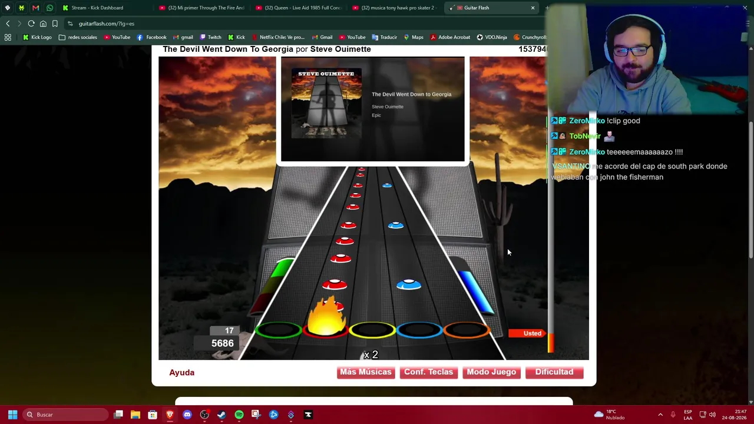Open the pinned WhatsApp tab
Image resolution: width=754 pixels, height=424 pixels.
coord(49,8)
